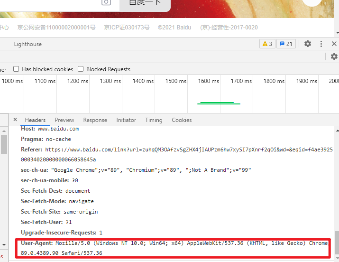Image resolution: width=339 pixels, height=262 pixels.
Task: Click the Sec-Fetch-Dest document line
Action: click(55, 191)
